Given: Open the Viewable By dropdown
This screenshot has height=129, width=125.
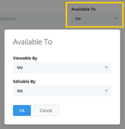Looking at the screenshot, I should pos(62,68).
